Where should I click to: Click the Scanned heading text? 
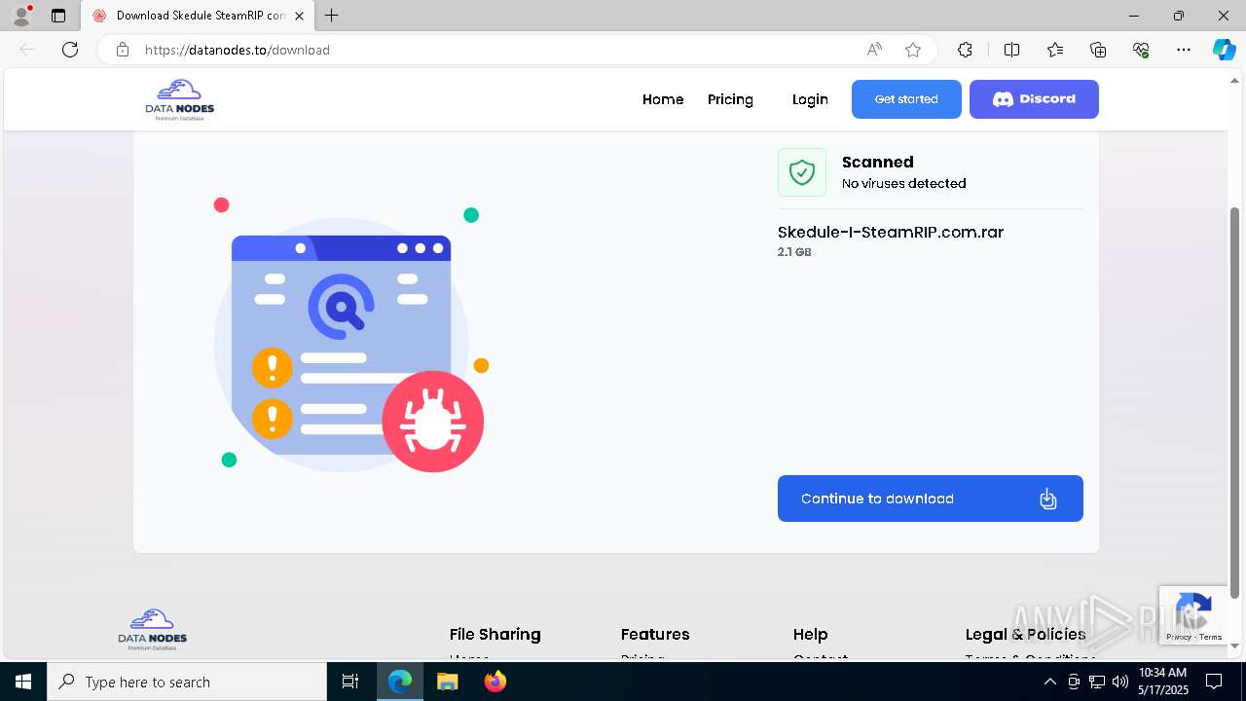[877, 162]
